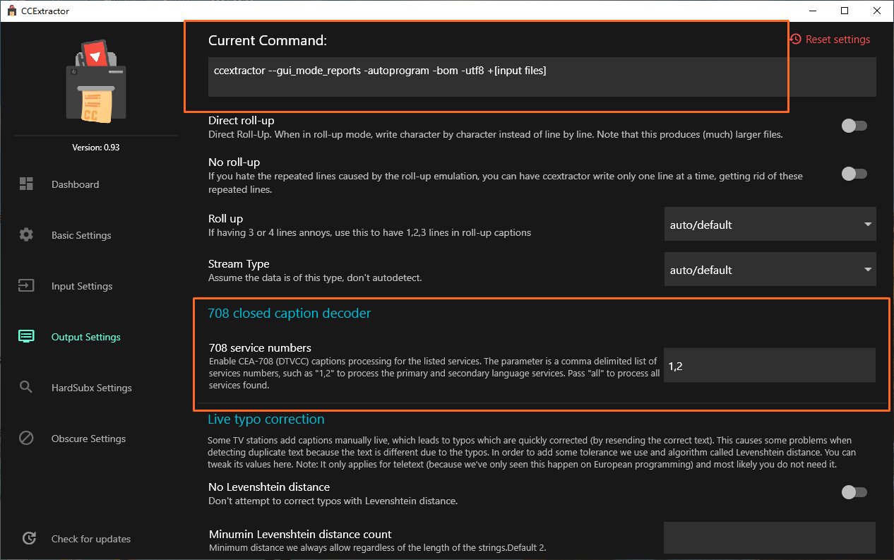Screen dimensions: 894x560
Task: Minimize the CCExtractor window
Action: (x=812, y=11)
